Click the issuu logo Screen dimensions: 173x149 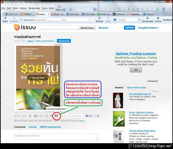click(x=25, y=27)
